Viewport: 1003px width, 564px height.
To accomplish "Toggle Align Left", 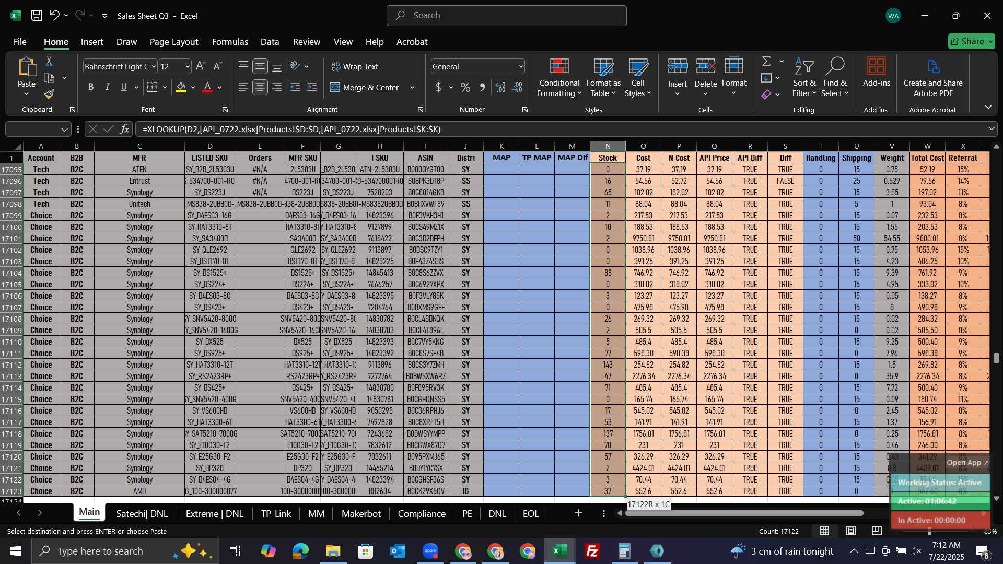I will [x=243, y=87].
